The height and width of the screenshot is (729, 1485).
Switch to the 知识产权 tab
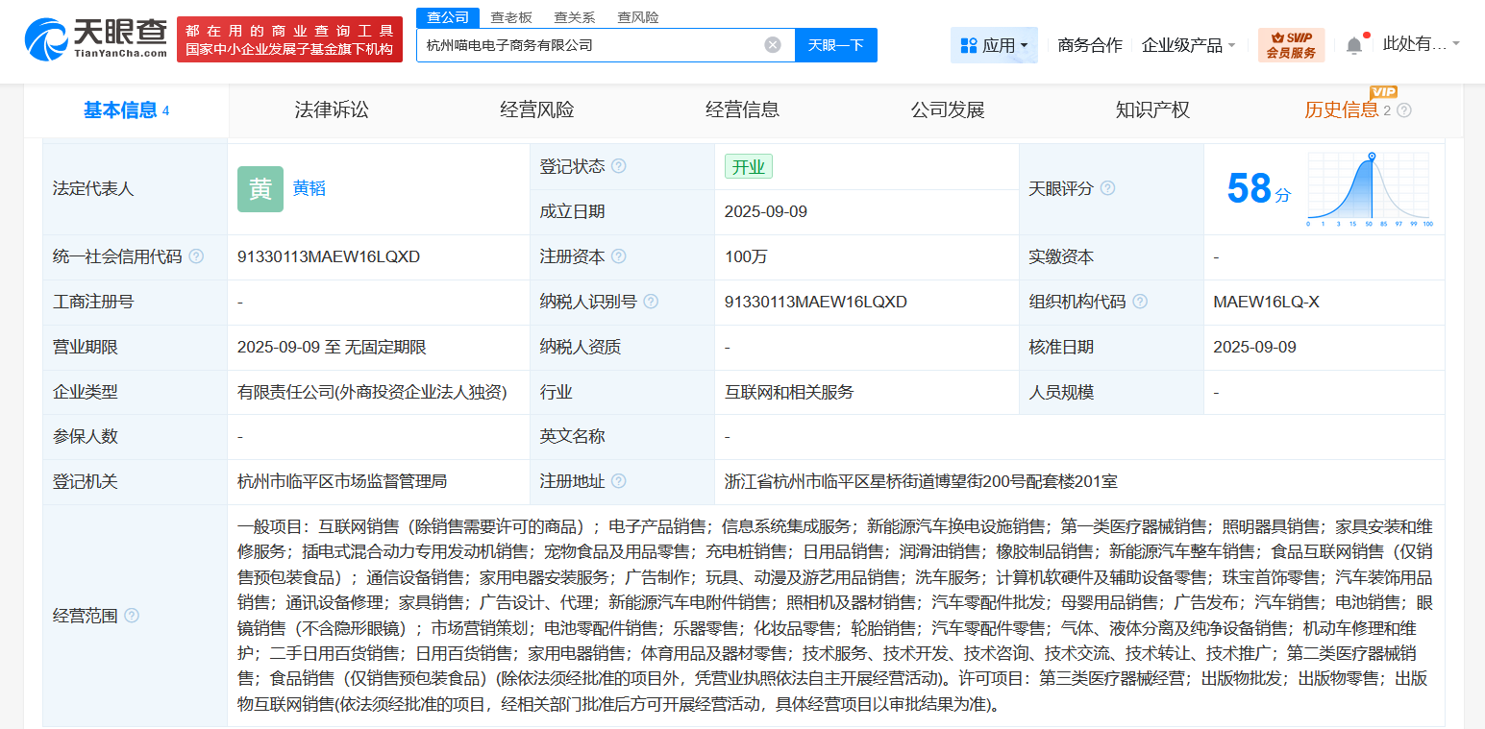tap(1152, 110)
